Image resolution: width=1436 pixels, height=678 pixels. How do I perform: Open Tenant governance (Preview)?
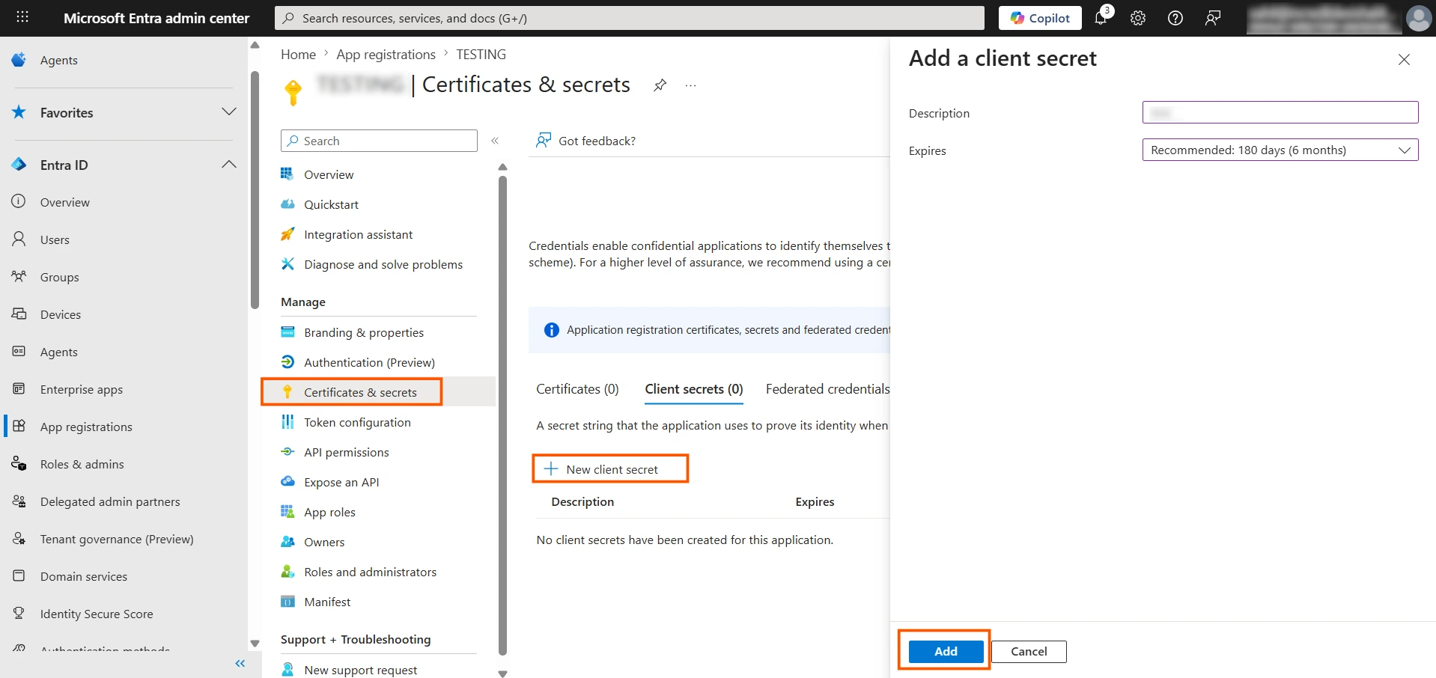click(117, 539)
